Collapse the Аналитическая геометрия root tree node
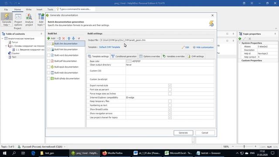 3,38
